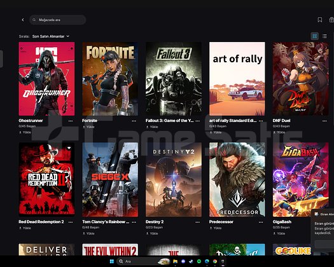
Task: Click the 'art of rally Standard Edi...' title
Action: 233,121
